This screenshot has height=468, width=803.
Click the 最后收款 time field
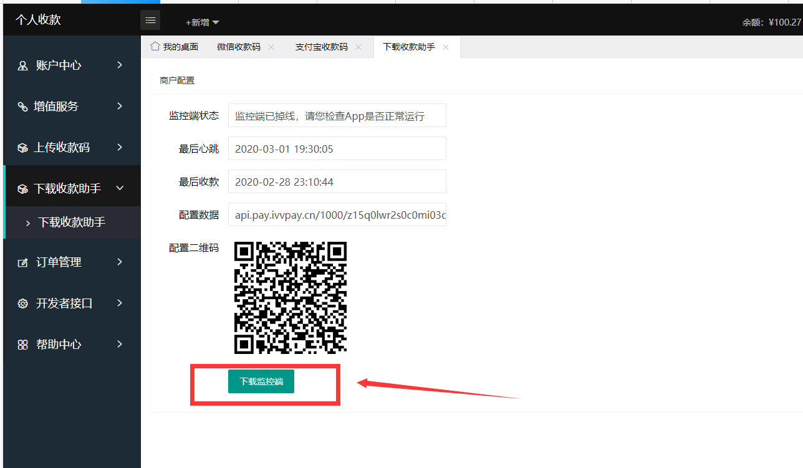[x=337, y=181]
